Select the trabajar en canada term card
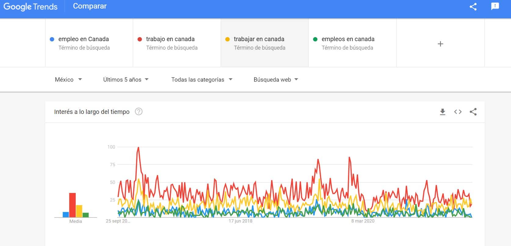 [265, 43]
